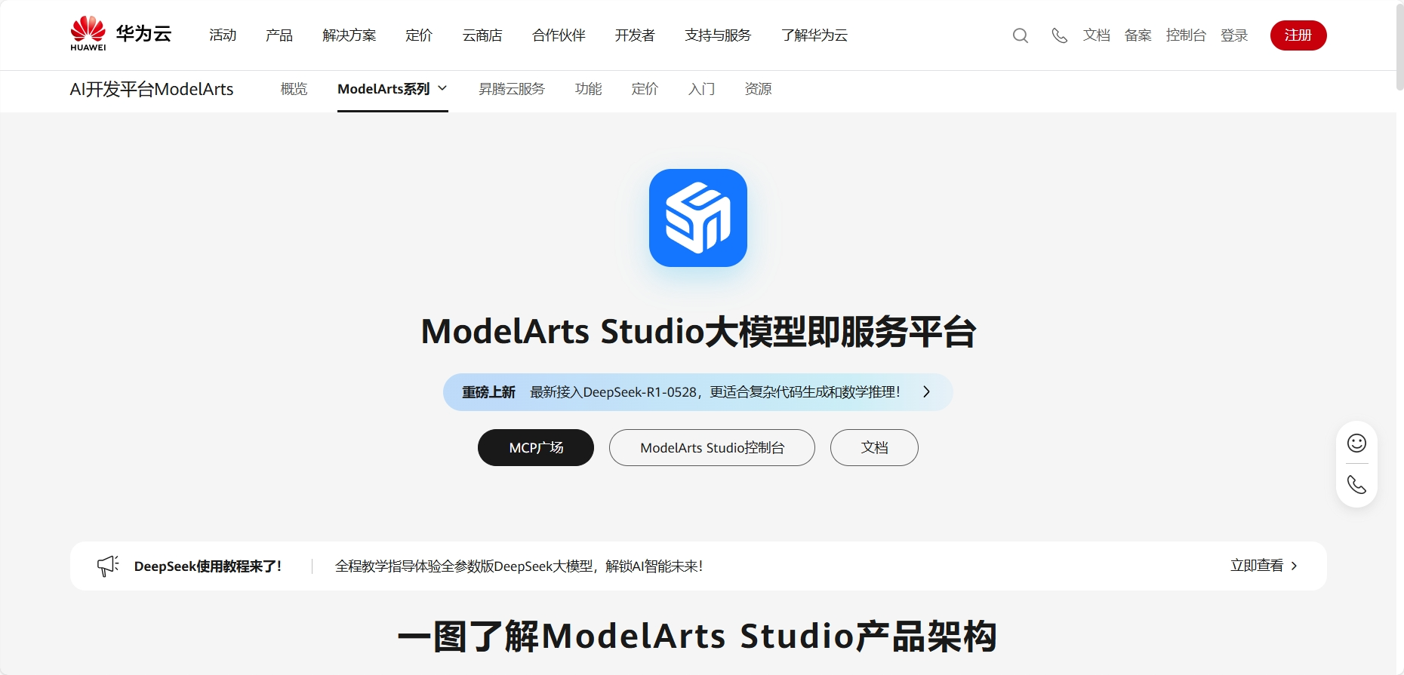Open the 控制台 link
This screenshot has height=675, width=1404.
point(1187,35)
